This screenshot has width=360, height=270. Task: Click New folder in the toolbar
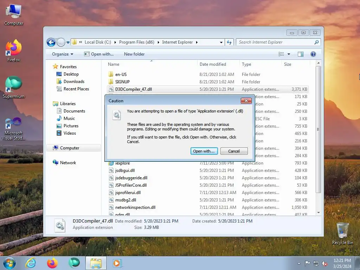(134, 54)
